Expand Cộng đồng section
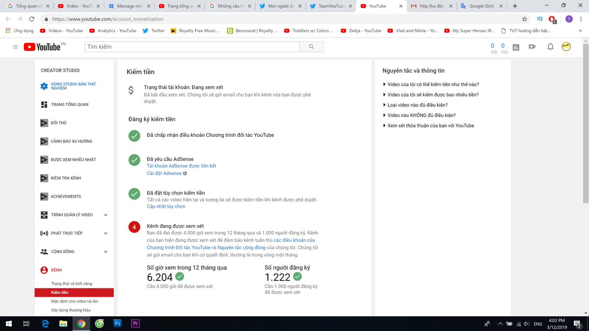Screen dimensions: 589x331 coord(106,252)
